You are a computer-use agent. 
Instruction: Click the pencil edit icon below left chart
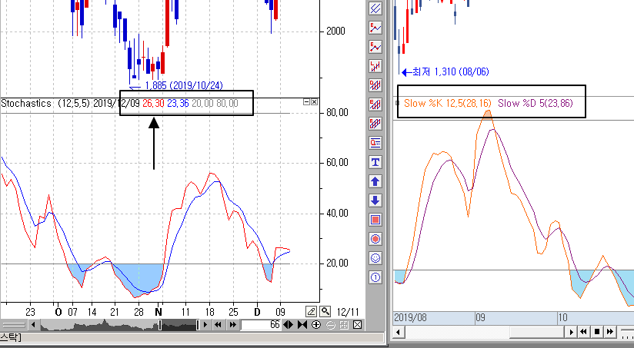pos(309,311)
